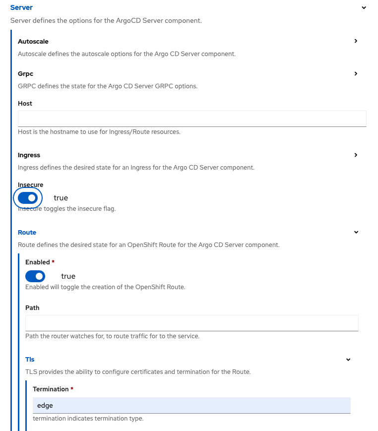Click the Grpc right-arrow chevron icon
Screen dimensions: 378x431
tap(356, 74)
